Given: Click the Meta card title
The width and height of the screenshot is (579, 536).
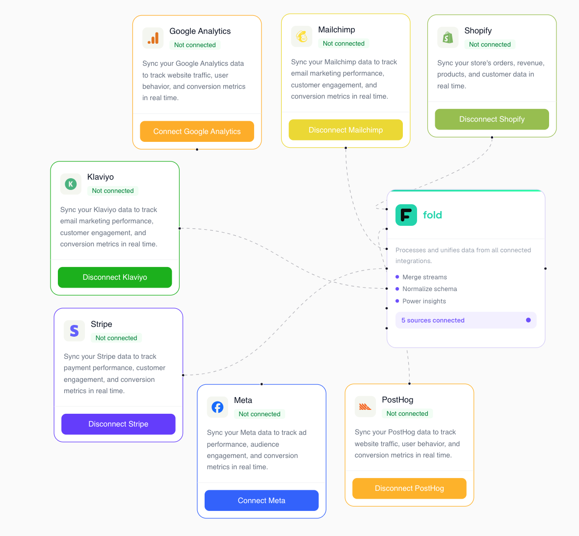Looking at the screenshot, I should [243, 401].
